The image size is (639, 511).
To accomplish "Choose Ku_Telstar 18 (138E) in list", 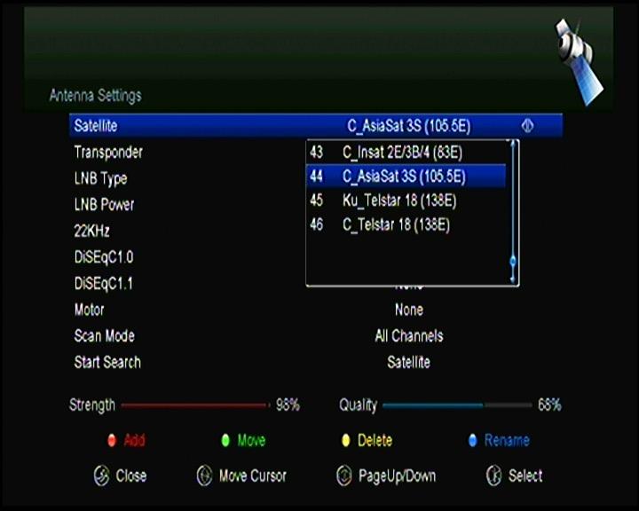I will click(x=406, y=200).
